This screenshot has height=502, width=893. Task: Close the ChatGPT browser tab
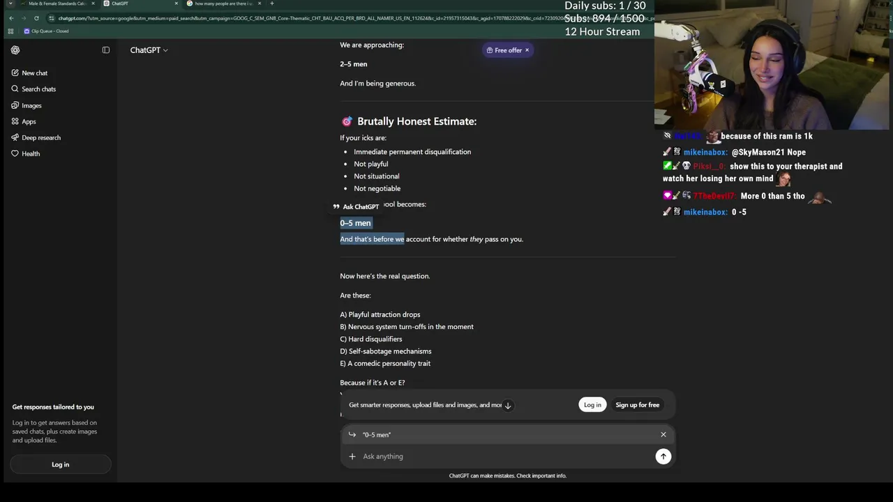[176, 3]
